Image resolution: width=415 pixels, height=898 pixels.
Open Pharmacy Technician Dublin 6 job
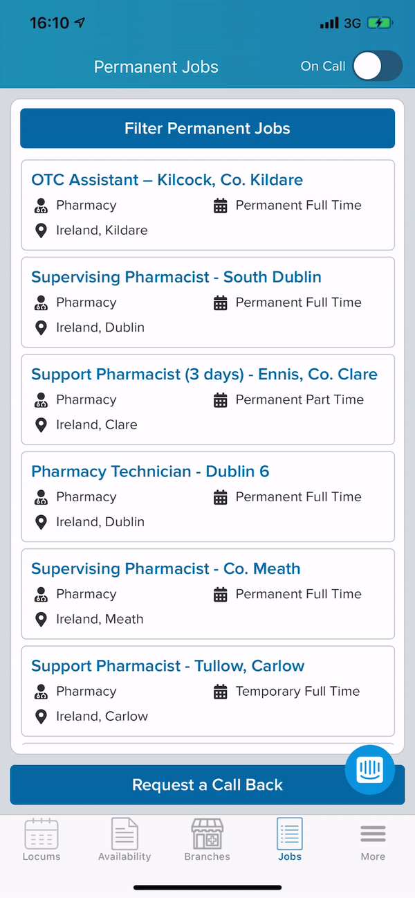[208, 496]
